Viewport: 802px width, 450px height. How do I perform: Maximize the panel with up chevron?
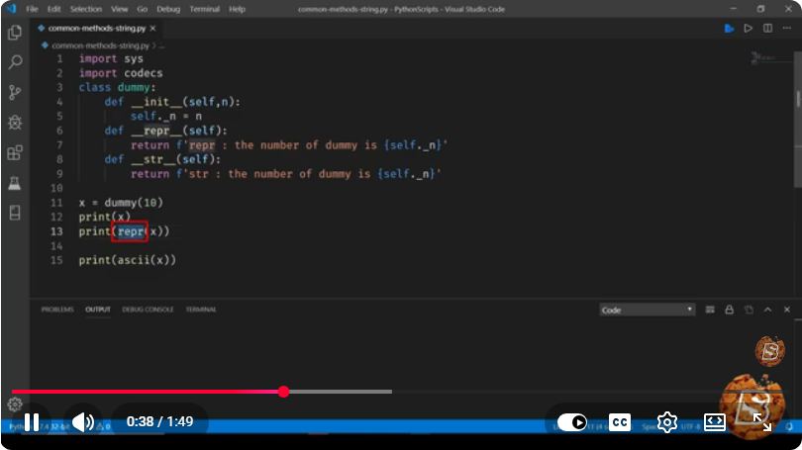pyautogui.click(x=767, y=310)
